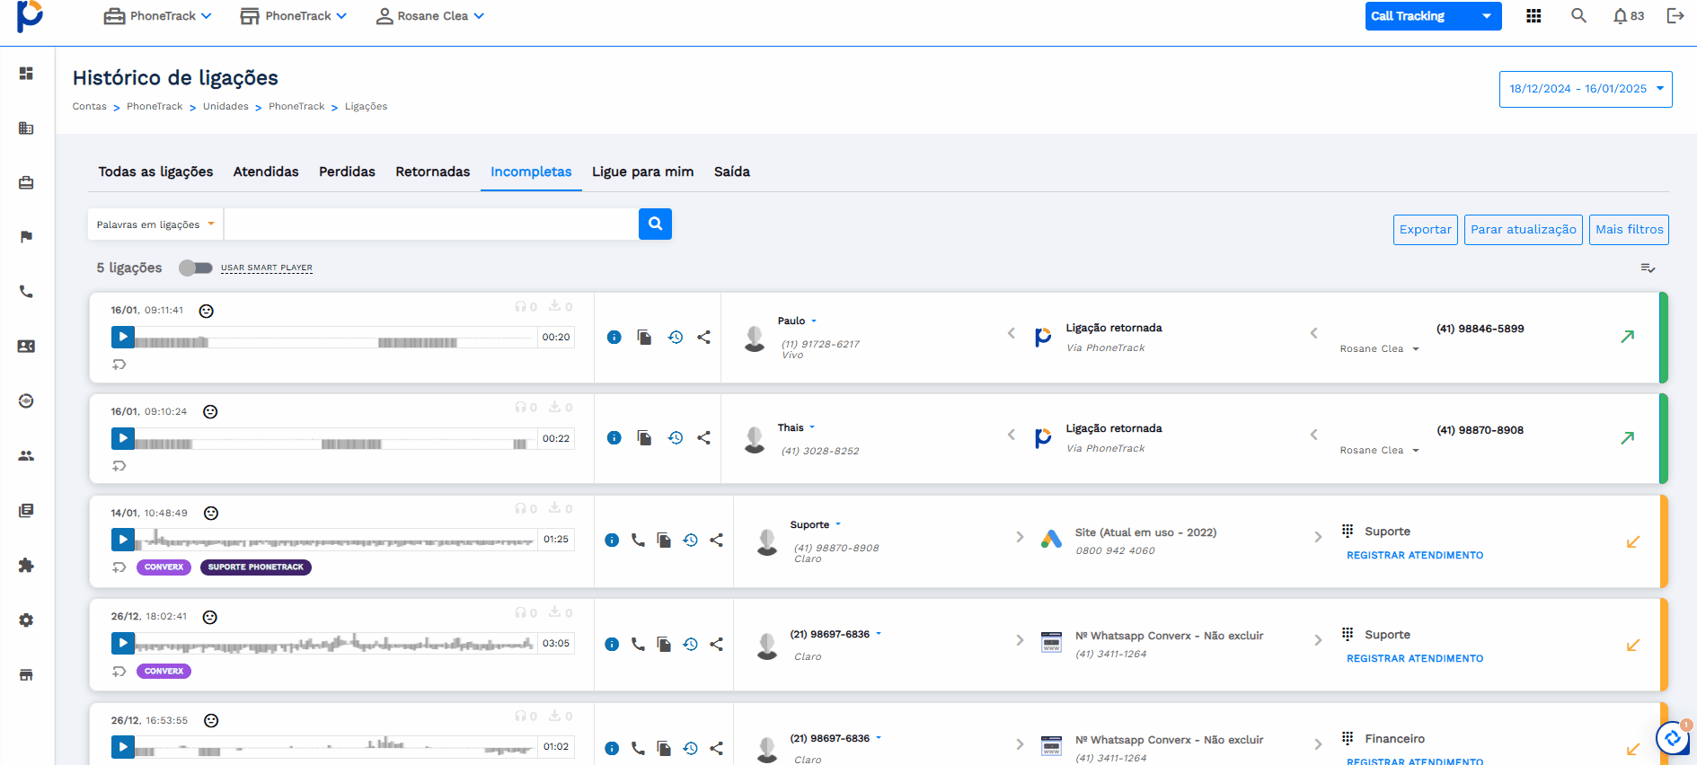Open the settings gear in sidebar
This screenshot has height=765, width=1697.
pyautogui.click(x=26, y=620)
